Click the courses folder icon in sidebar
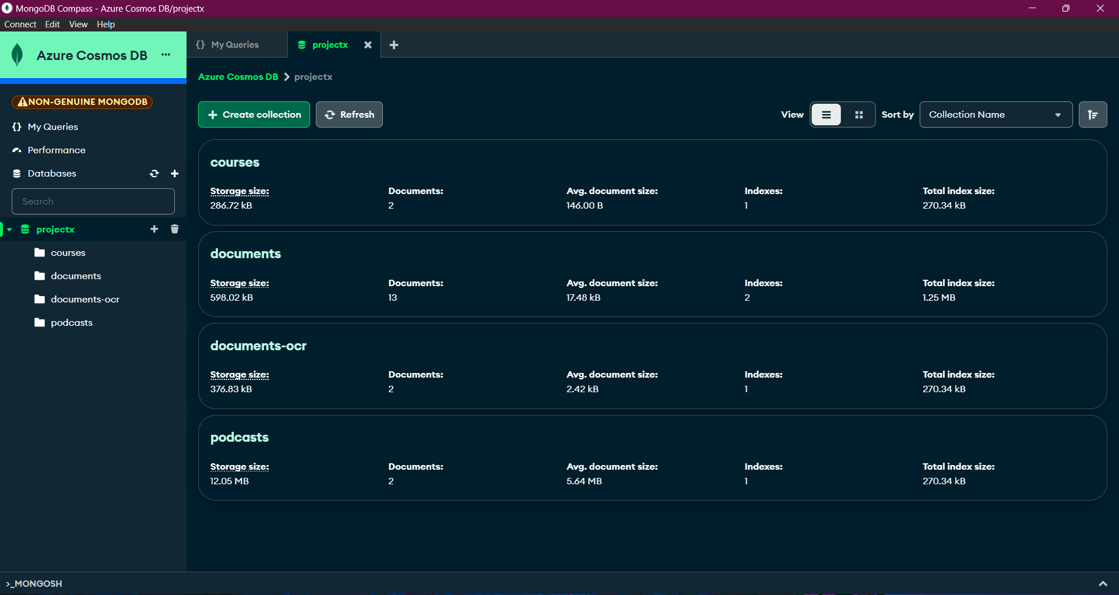The height and width of the screenshot is (595, 1119). [40, 253]
